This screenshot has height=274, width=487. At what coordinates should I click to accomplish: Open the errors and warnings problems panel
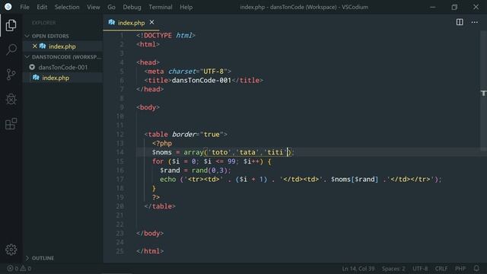tap(19, 268)
